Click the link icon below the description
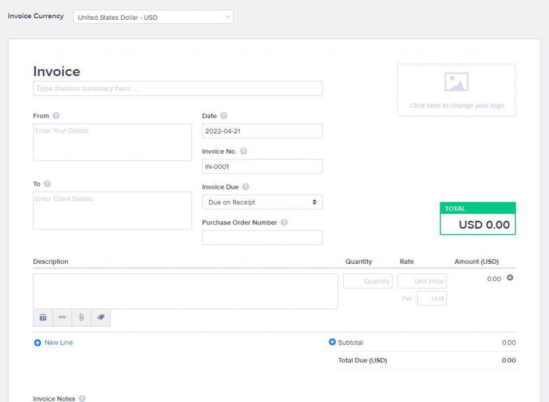 pyautogui.click(x=62, y=317)
